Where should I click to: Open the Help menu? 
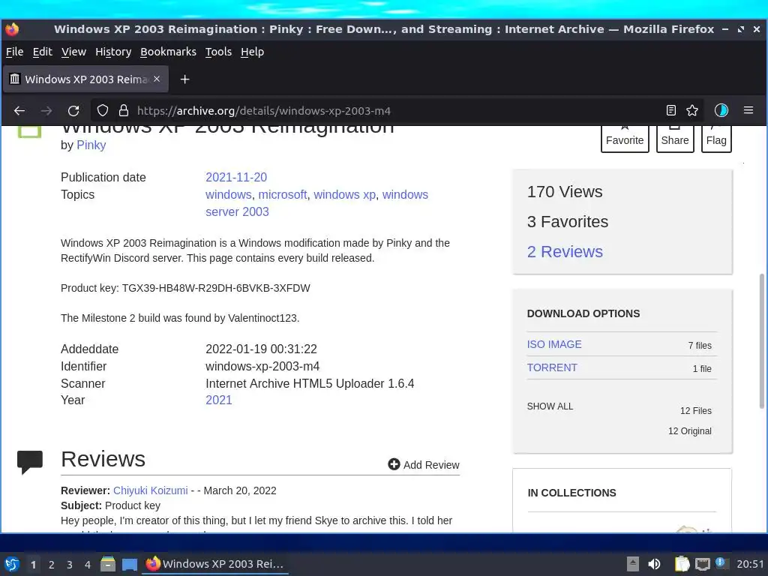(x=252, y=52)
